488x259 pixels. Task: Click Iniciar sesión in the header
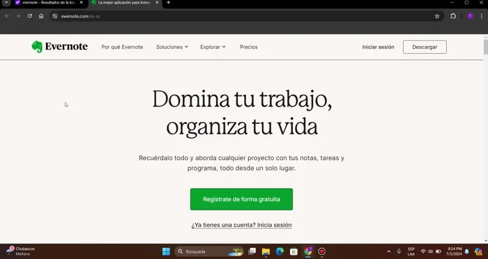tap(378, 47)
